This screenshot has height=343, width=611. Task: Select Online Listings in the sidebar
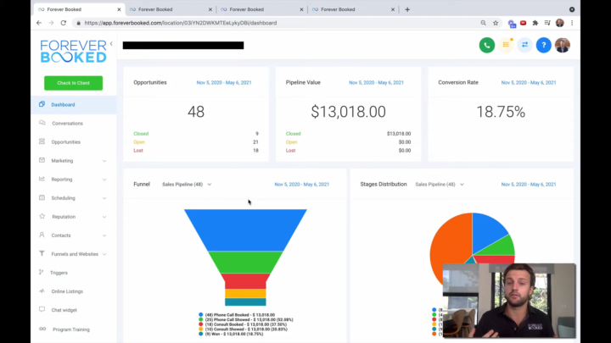(68, 291)
